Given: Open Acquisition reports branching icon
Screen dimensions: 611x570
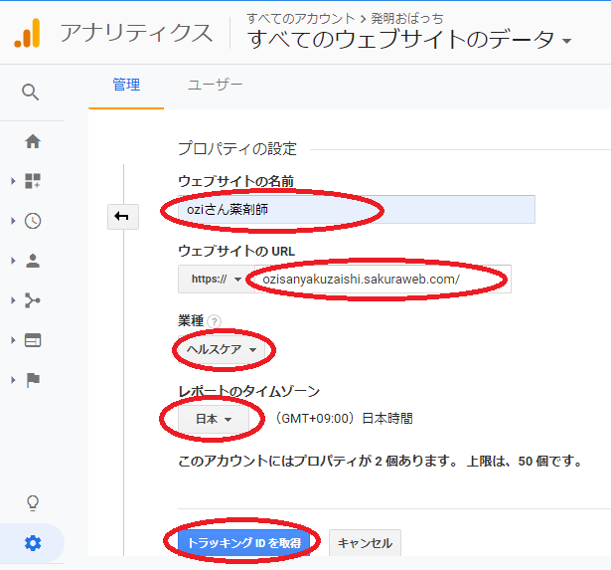Looking at the screenshot, I should coord(33,300).
